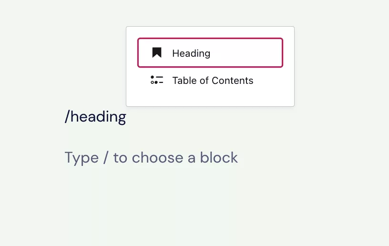Place cursor at end of "/heading" text
Image resolution: width=389 pixels, height=246 pixels.
click(x=126, y=117)
